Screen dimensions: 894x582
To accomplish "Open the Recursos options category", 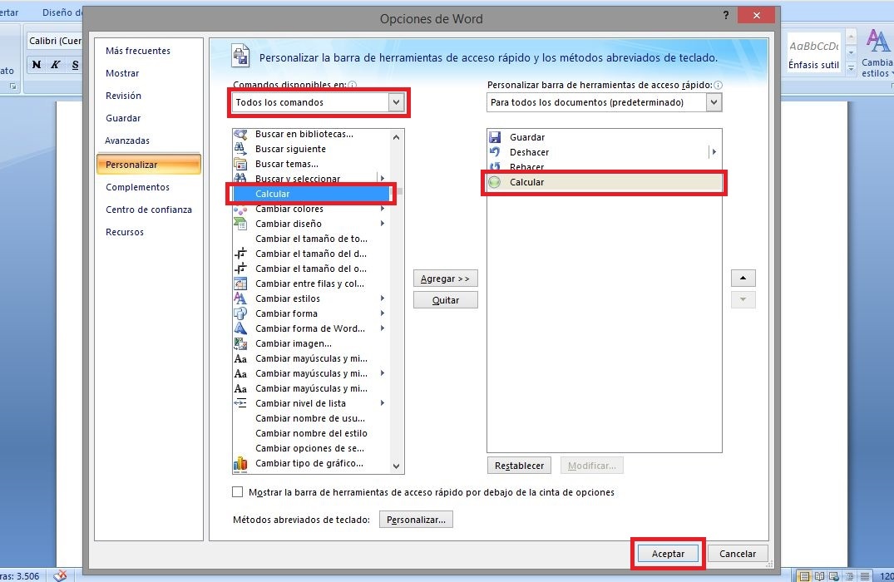I will point(124,232).
